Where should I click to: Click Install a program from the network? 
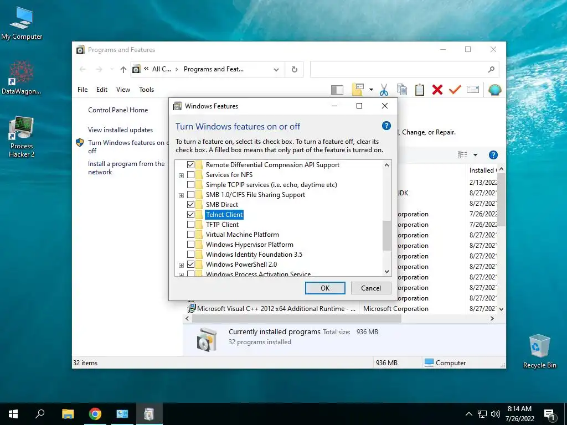click(126, 168)
